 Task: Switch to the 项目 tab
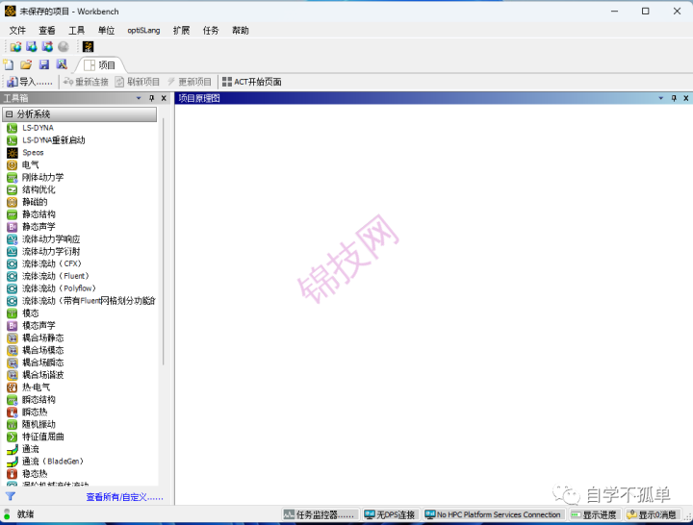[100, 65]
